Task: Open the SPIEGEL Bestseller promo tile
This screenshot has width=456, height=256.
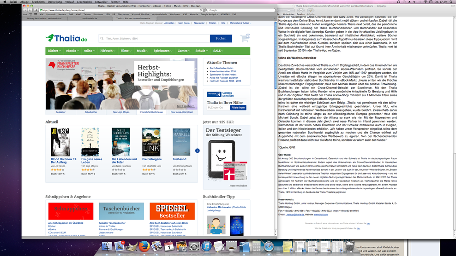Action: pyautogui.click(x=172, y=211)
